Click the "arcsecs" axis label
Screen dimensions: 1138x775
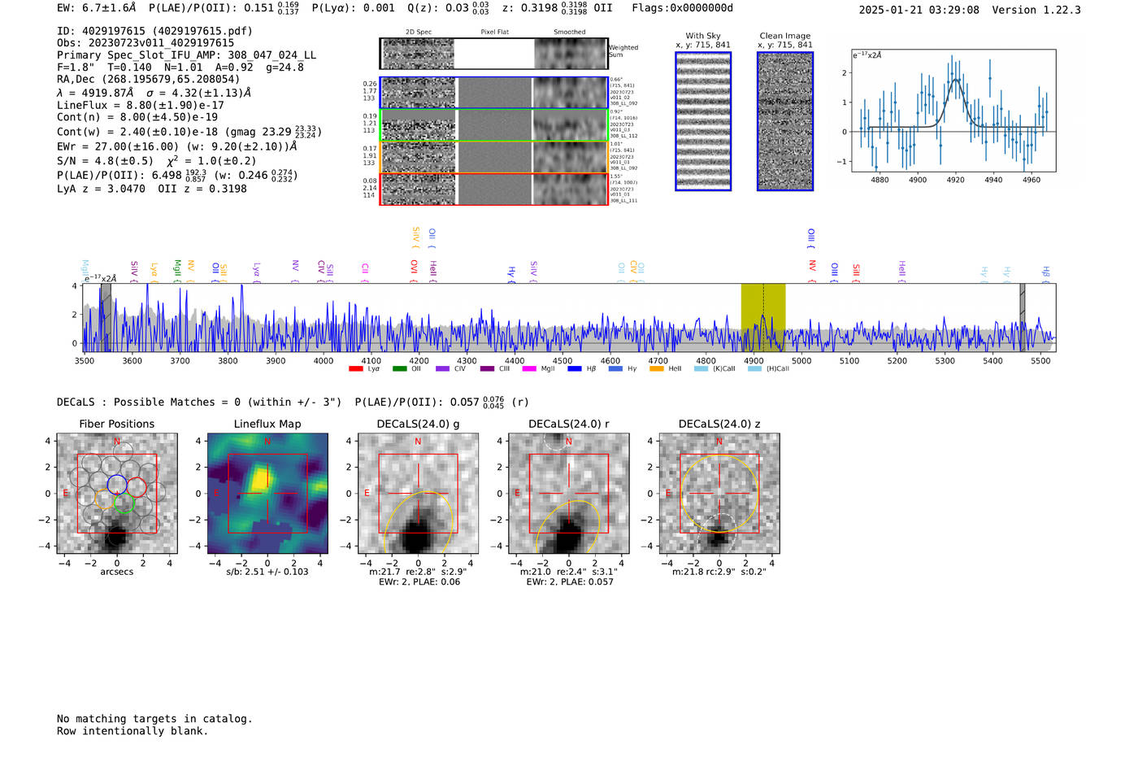[x=117, y=572]
